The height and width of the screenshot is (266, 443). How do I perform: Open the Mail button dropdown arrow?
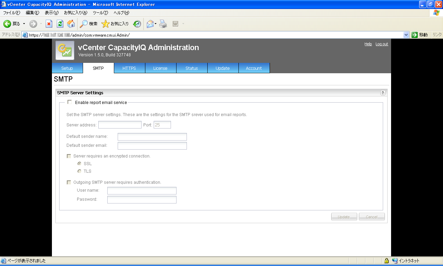(156, 24)
